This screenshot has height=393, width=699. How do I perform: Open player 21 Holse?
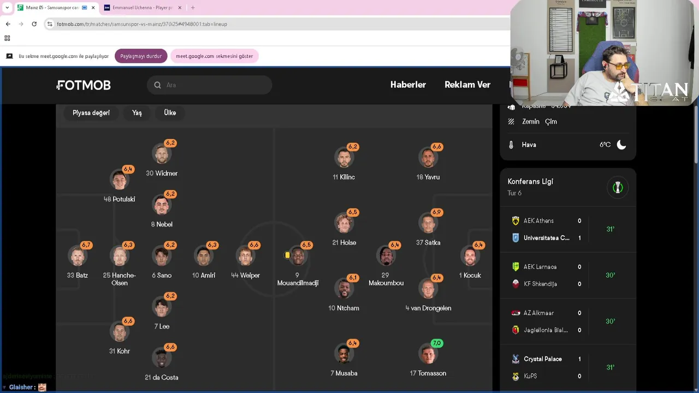tap(344, 229)
